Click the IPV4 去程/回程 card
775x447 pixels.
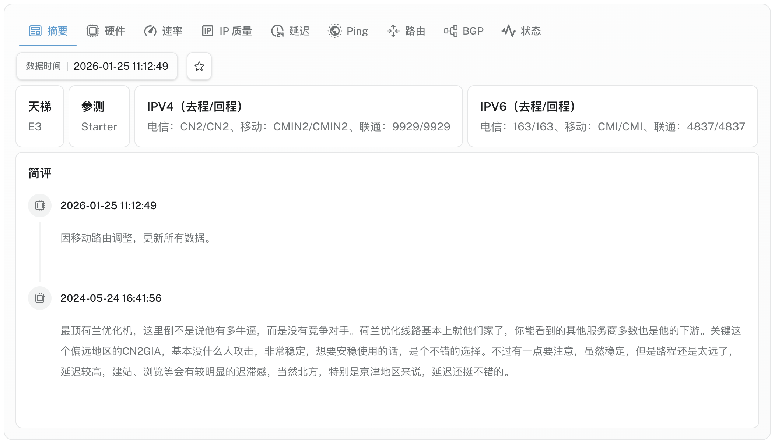click(x=298, y=116)
